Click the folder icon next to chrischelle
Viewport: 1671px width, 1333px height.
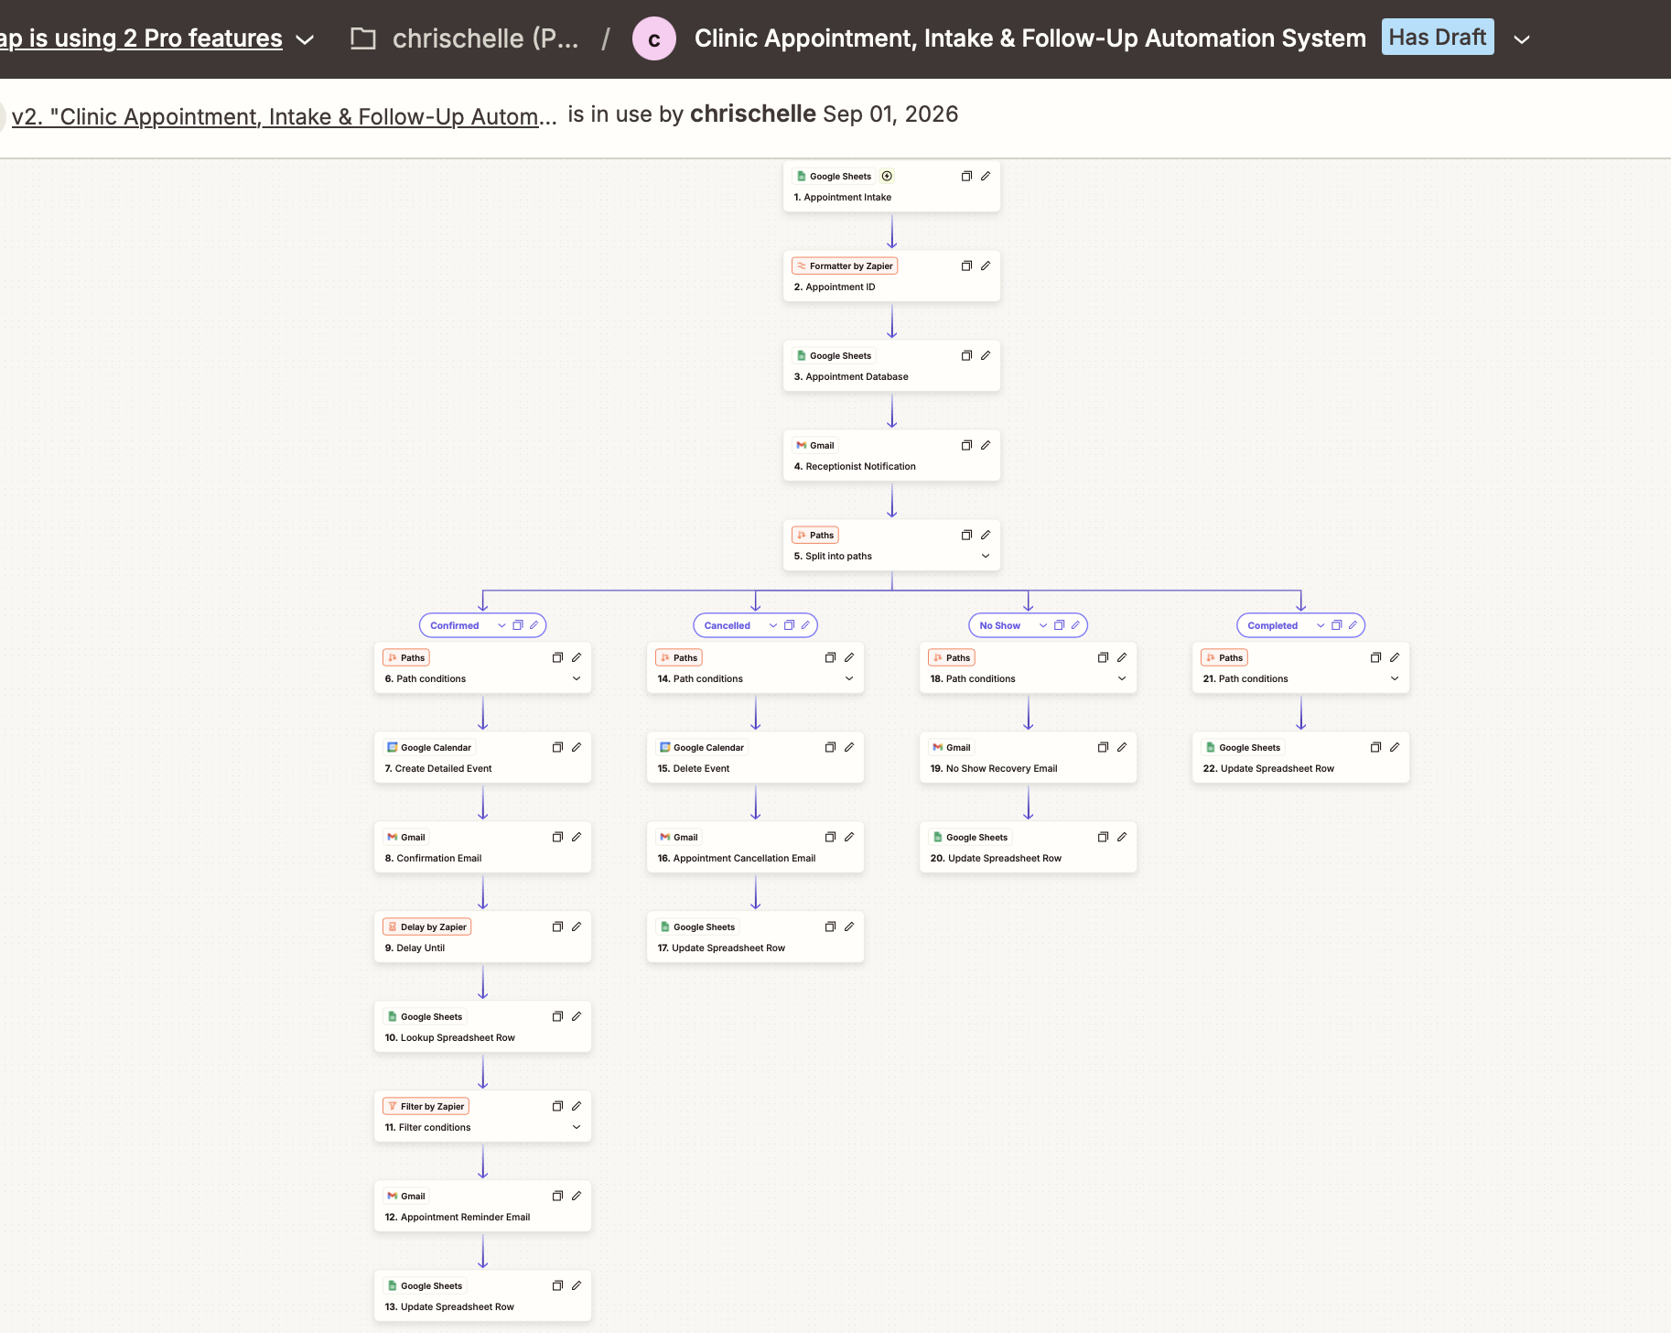click(363, 38)
